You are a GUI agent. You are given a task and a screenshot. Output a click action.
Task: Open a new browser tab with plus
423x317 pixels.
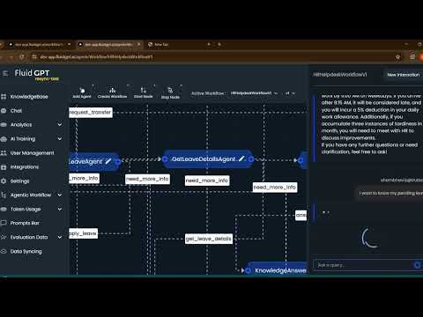tap(219, 44)
